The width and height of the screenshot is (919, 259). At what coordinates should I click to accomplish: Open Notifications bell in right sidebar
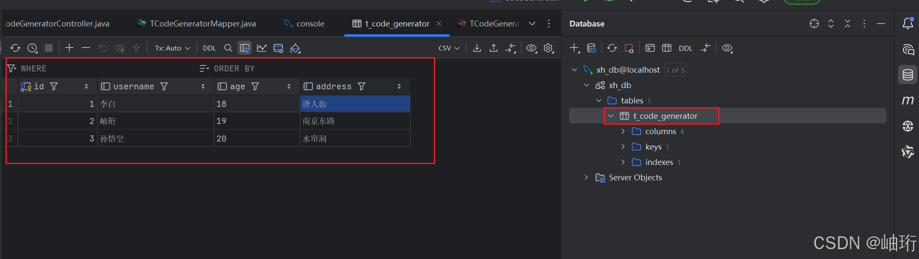click(908, 24)
